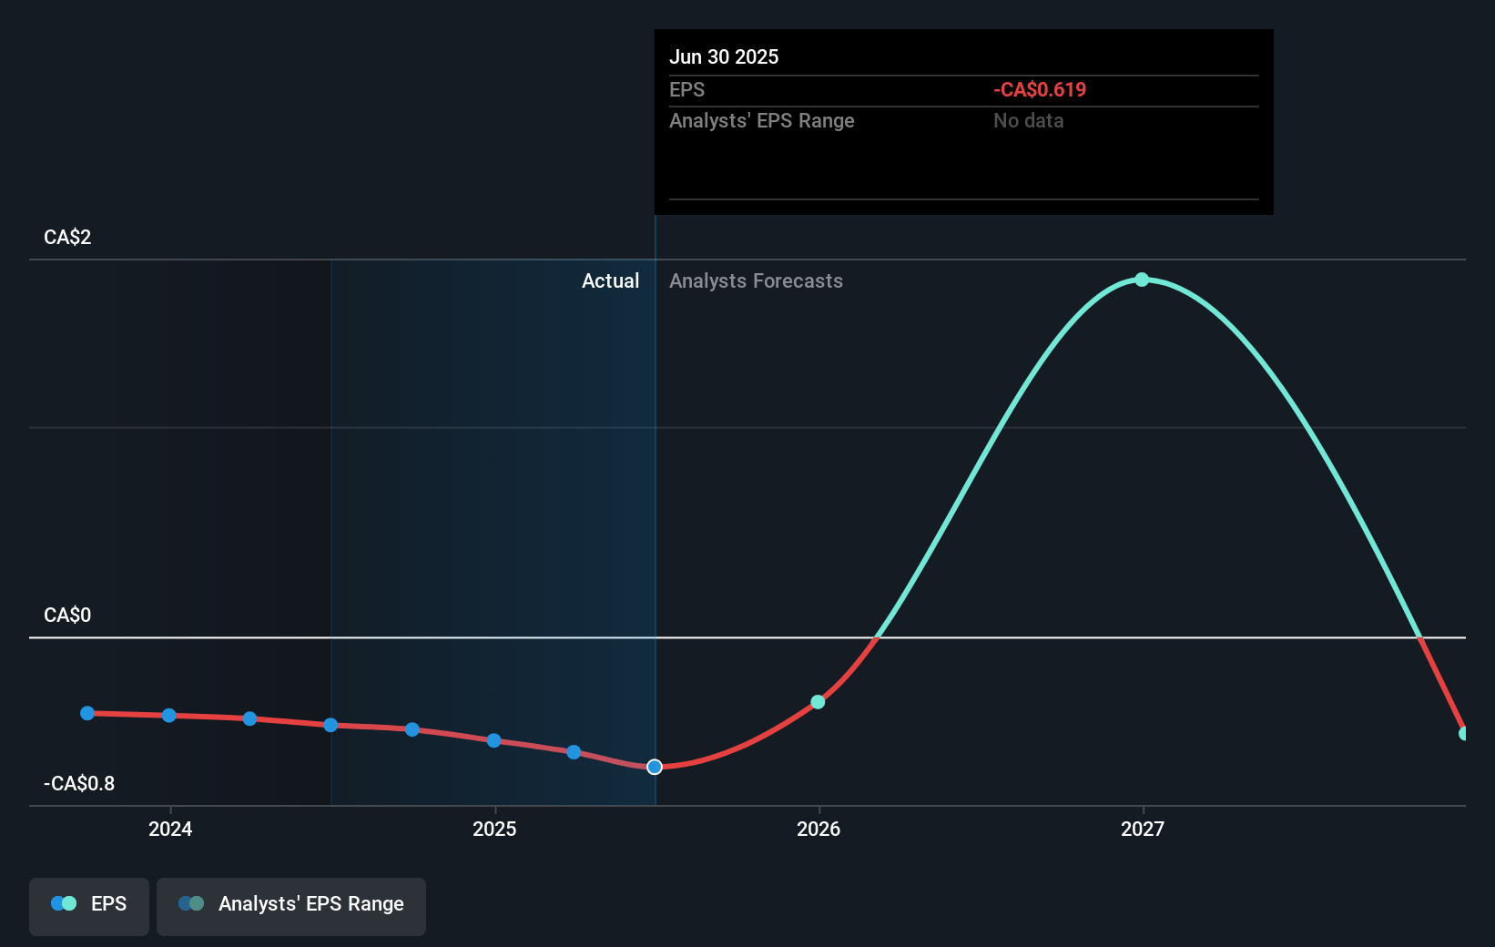The width and height of the screenshot is (1495, 947).
Task: Toggle the EPS legend chip off
Action: [x=88, y=905]
